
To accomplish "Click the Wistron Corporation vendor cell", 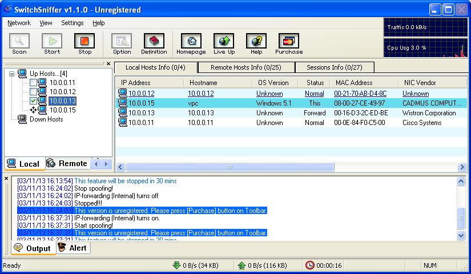I will click(x=429, y=113).
